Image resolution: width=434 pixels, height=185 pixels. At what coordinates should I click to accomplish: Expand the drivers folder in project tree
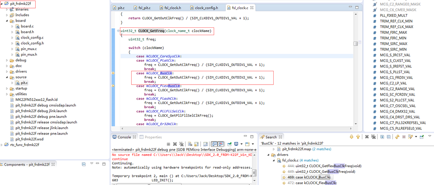pyautogui.click(x=7, y=72)
